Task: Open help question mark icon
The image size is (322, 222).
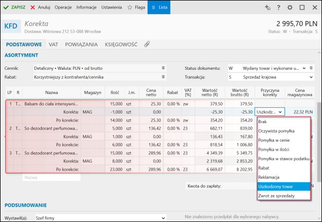Action: (279, 7)
